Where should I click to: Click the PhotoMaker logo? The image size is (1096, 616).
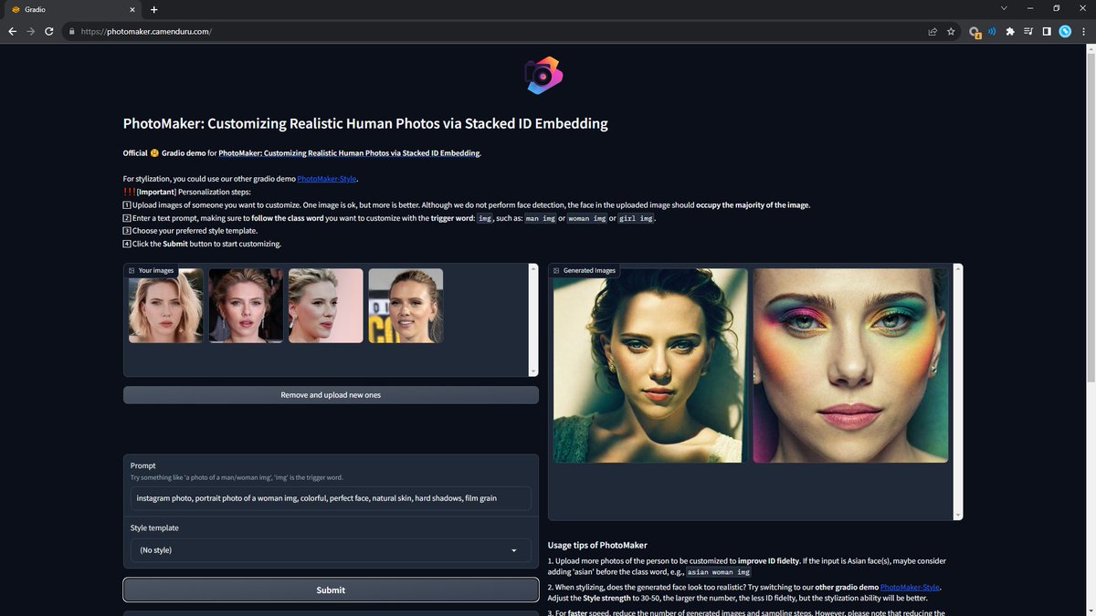point(543,75)
